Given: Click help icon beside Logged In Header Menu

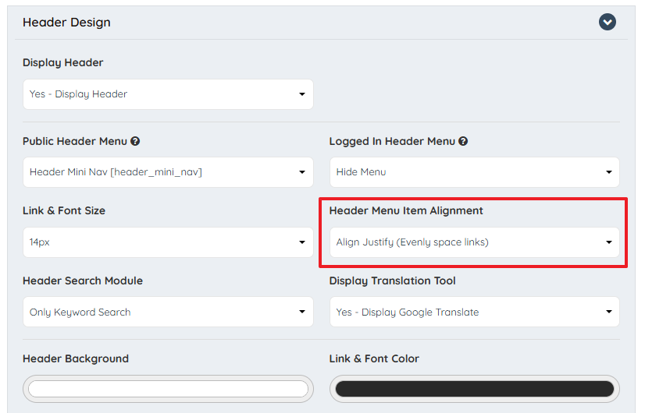Looking at the screenshot, I should click(x=463, y=141).
